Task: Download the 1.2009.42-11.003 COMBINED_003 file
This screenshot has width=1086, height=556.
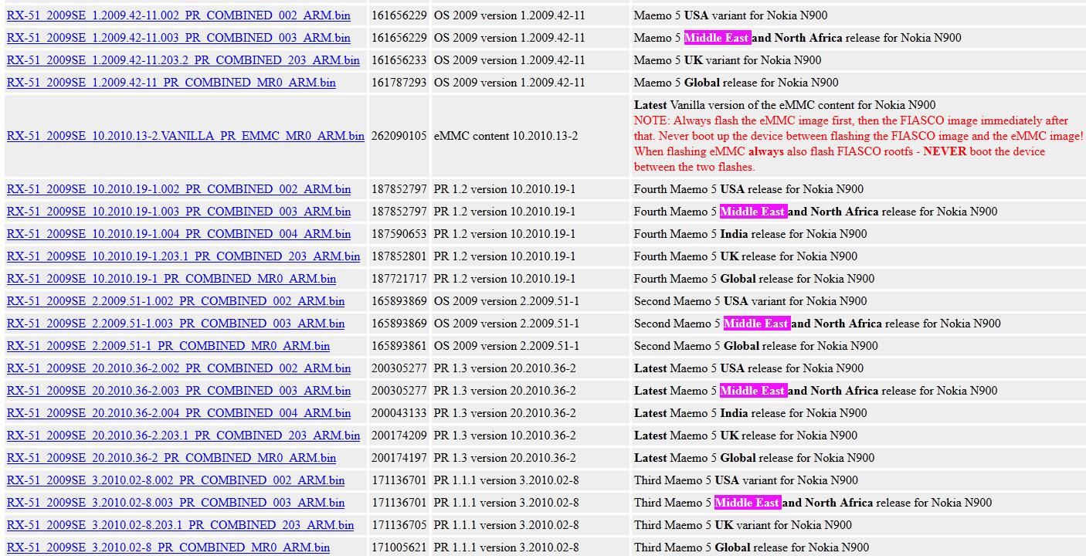Action: click(178, 38)
